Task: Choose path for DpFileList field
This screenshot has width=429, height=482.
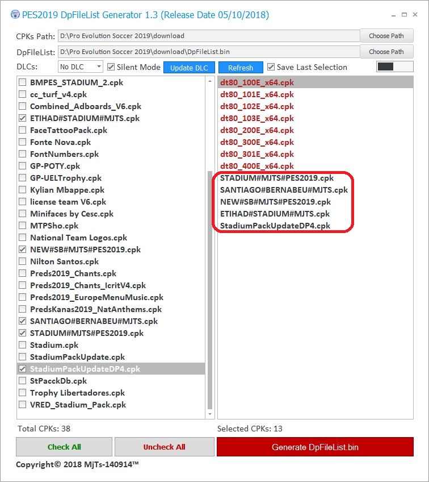Action: coord(386,52)
